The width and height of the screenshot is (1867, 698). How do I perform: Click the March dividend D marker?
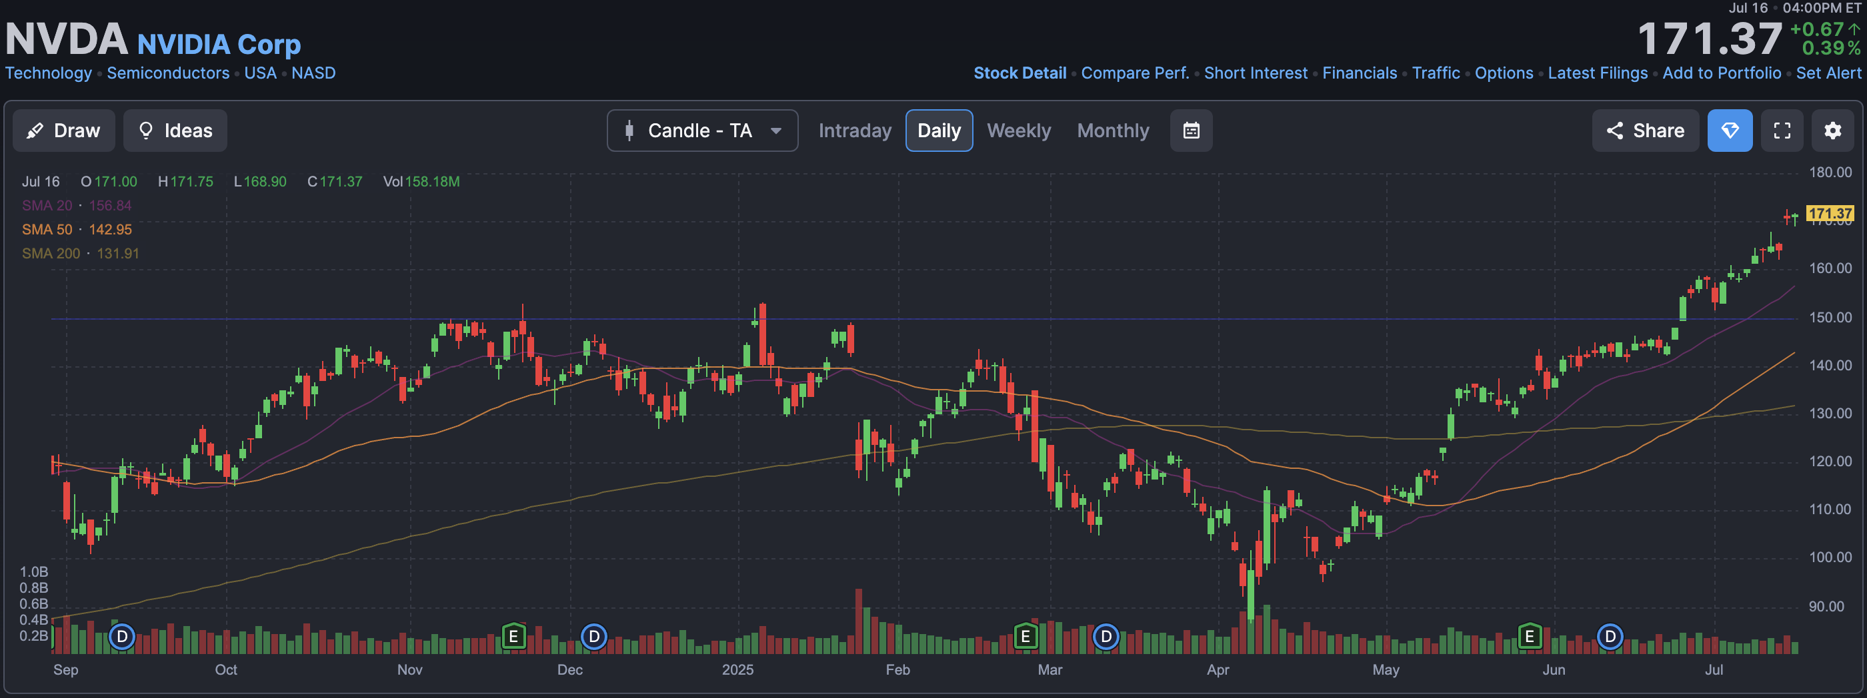(1106, 637)
